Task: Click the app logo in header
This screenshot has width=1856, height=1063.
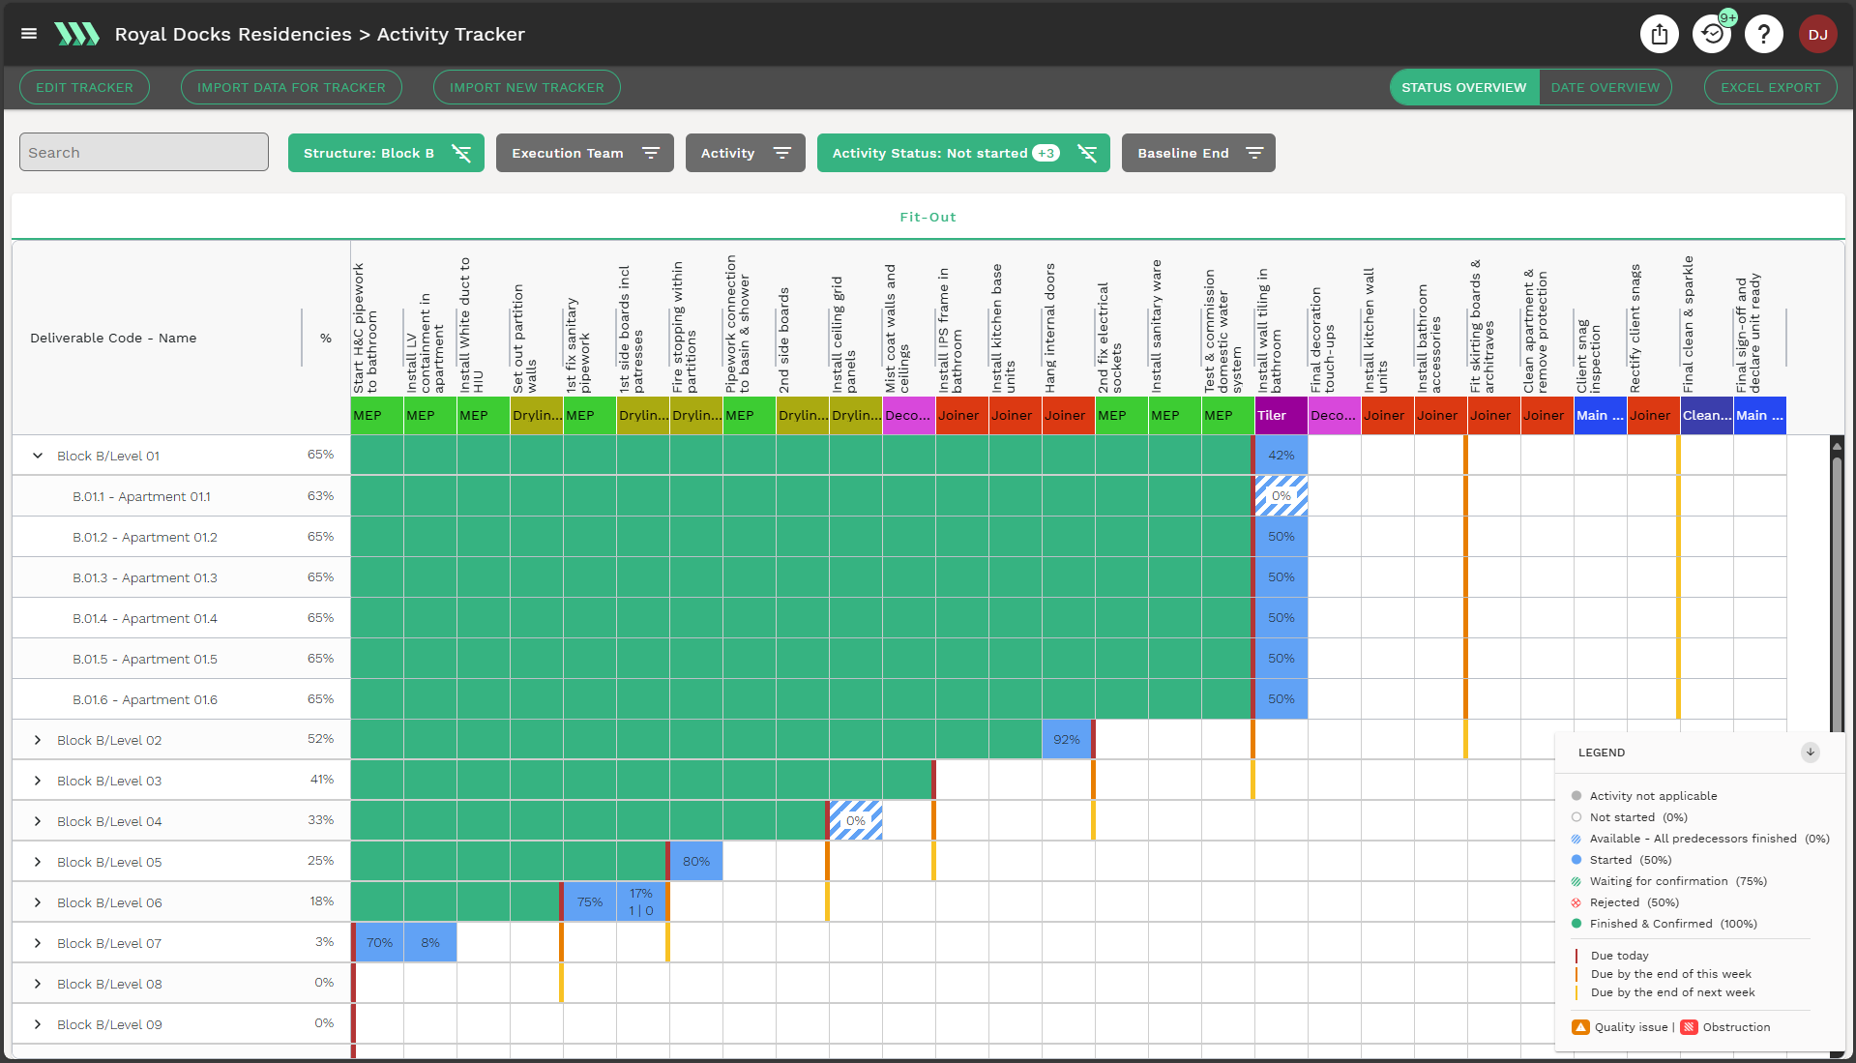Action: click(76, 35)
